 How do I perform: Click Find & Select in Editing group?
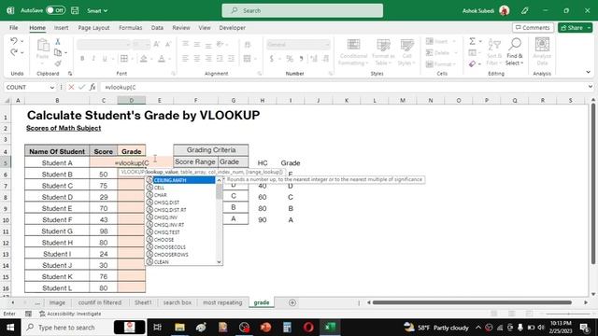(x=515, y=51)
